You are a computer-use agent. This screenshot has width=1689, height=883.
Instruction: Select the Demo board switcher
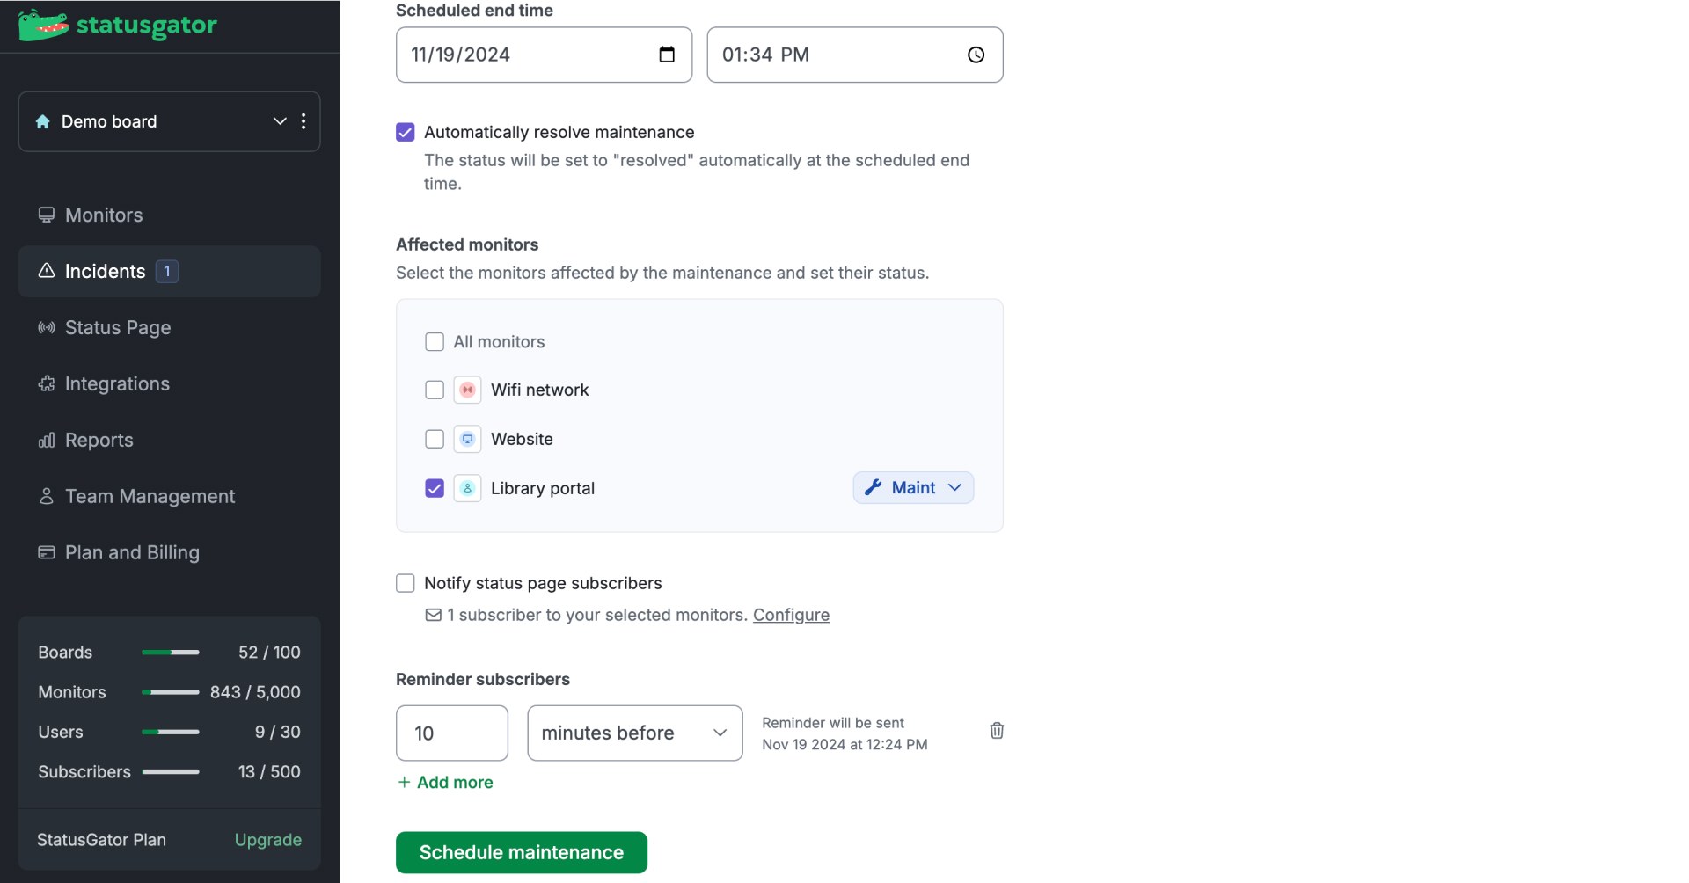pos(169,121)
